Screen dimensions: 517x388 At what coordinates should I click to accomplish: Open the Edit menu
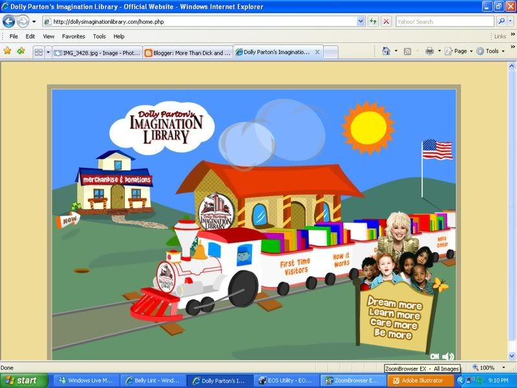coord(30,36)
